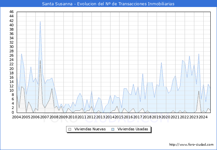Click the 46 y-axis value
Image resolution: width=217 pixels, height=150 pixels.
[11, 12]
